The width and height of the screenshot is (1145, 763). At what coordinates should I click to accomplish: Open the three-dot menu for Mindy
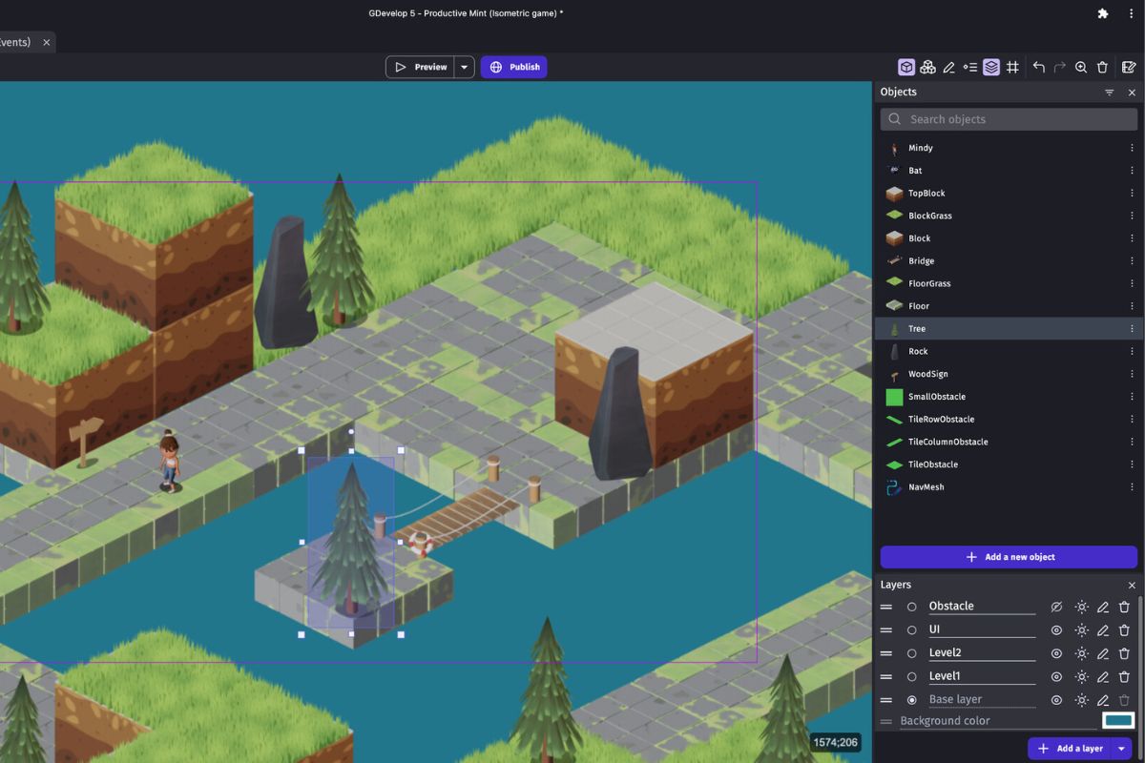click(1132, 148)
